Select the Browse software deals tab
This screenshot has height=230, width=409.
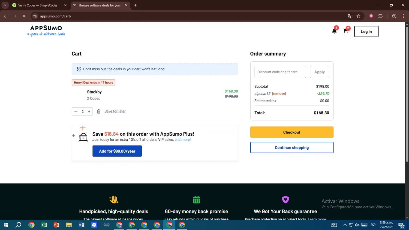pyautogui.click(x=100, y=5)
